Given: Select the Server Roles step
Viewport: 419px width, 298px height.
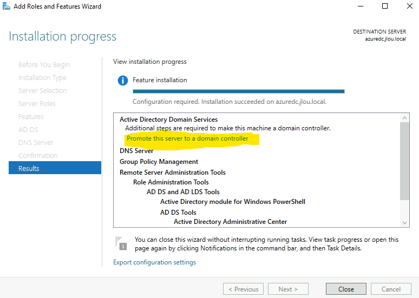Looking at the screenshot, I should (37, 104).
